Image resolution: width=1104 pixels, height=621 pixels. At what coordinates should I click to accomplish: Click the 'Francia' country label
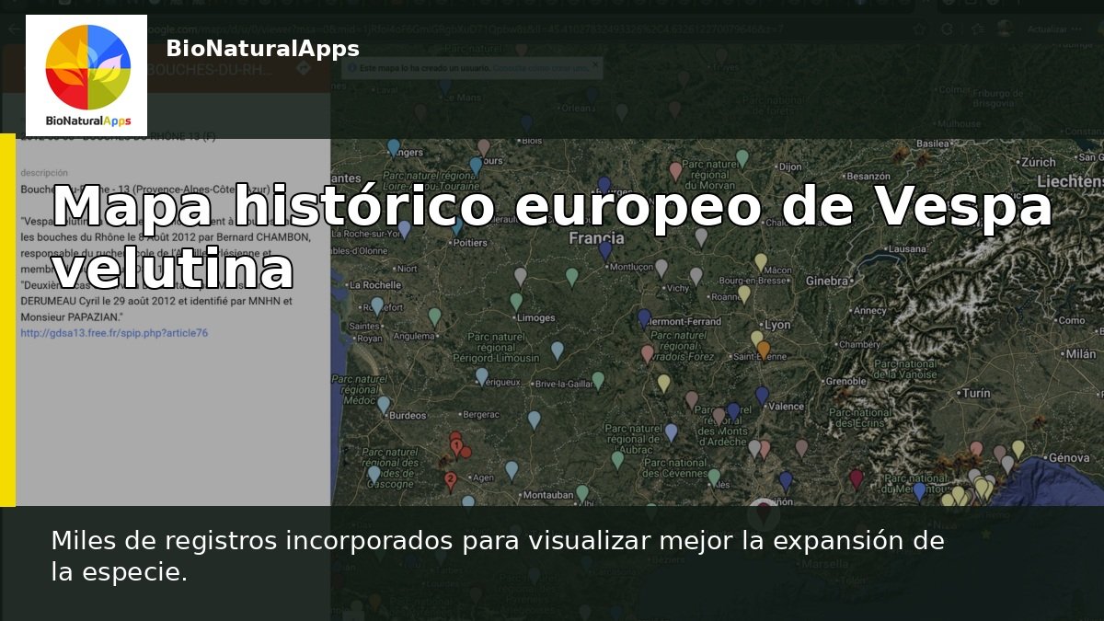(597, 237)
